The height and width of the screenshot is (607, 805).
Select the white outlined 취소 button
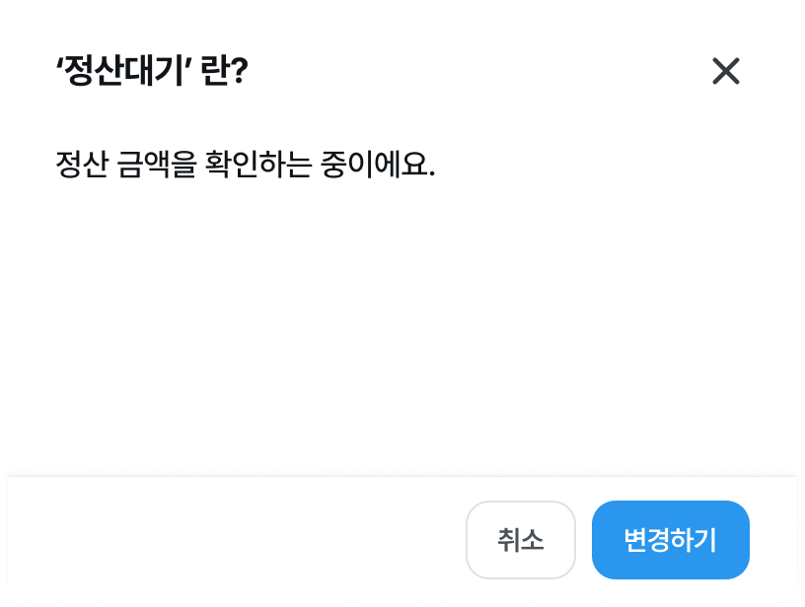[x=520, y=540]
